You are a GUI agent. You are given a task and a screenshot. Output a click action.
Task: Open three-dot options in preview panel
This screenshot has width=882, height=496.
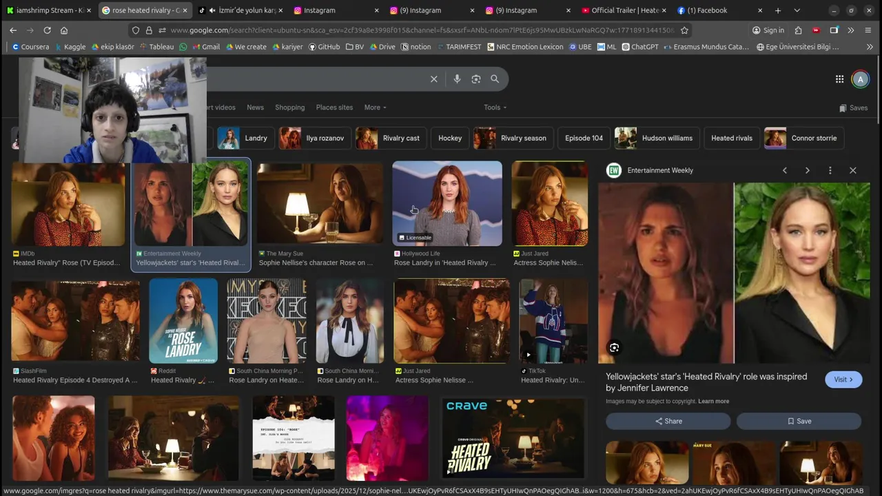pyautogui.click(x=830, y=170)
